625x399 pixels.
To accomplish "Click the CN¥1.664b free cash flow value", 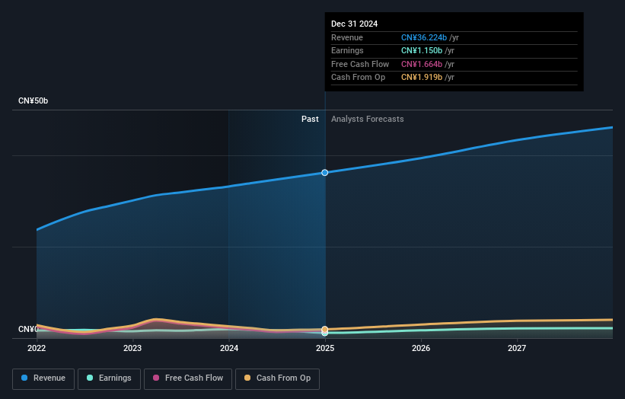I will (x=422, y=64).
